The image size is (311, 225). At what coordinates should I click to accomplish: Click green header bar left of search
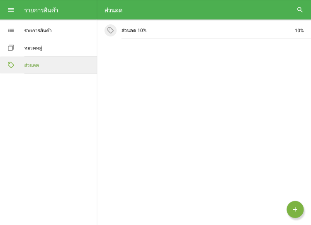point(207,10)
